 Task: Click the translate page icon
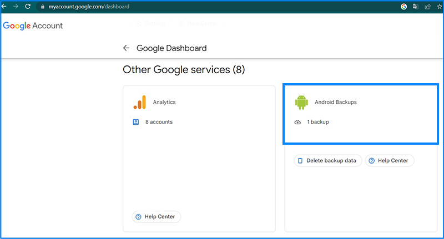[x=415, y=7]
